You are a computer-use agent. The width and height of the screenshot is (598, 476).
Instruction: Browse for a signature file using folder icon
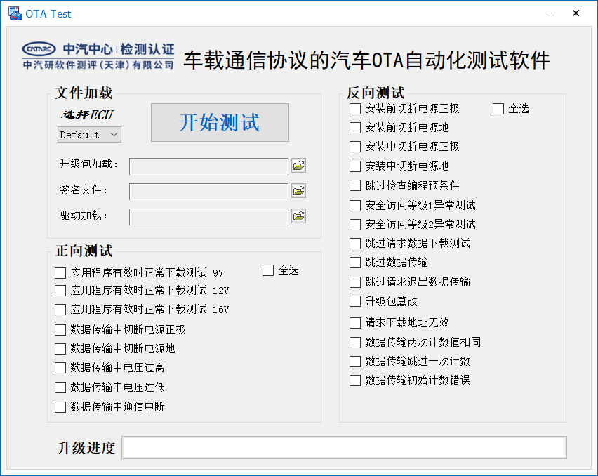(298, 190)
